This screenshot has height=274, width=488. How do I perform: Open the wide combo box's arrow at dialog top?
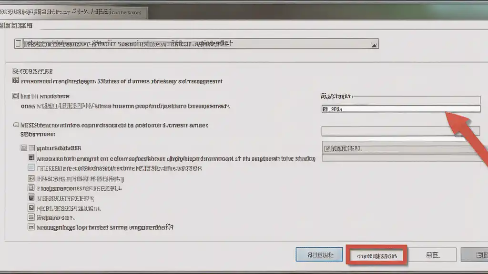click(x=374, y=45)
